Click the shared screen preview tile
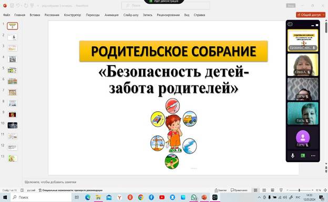 (303, 40)
